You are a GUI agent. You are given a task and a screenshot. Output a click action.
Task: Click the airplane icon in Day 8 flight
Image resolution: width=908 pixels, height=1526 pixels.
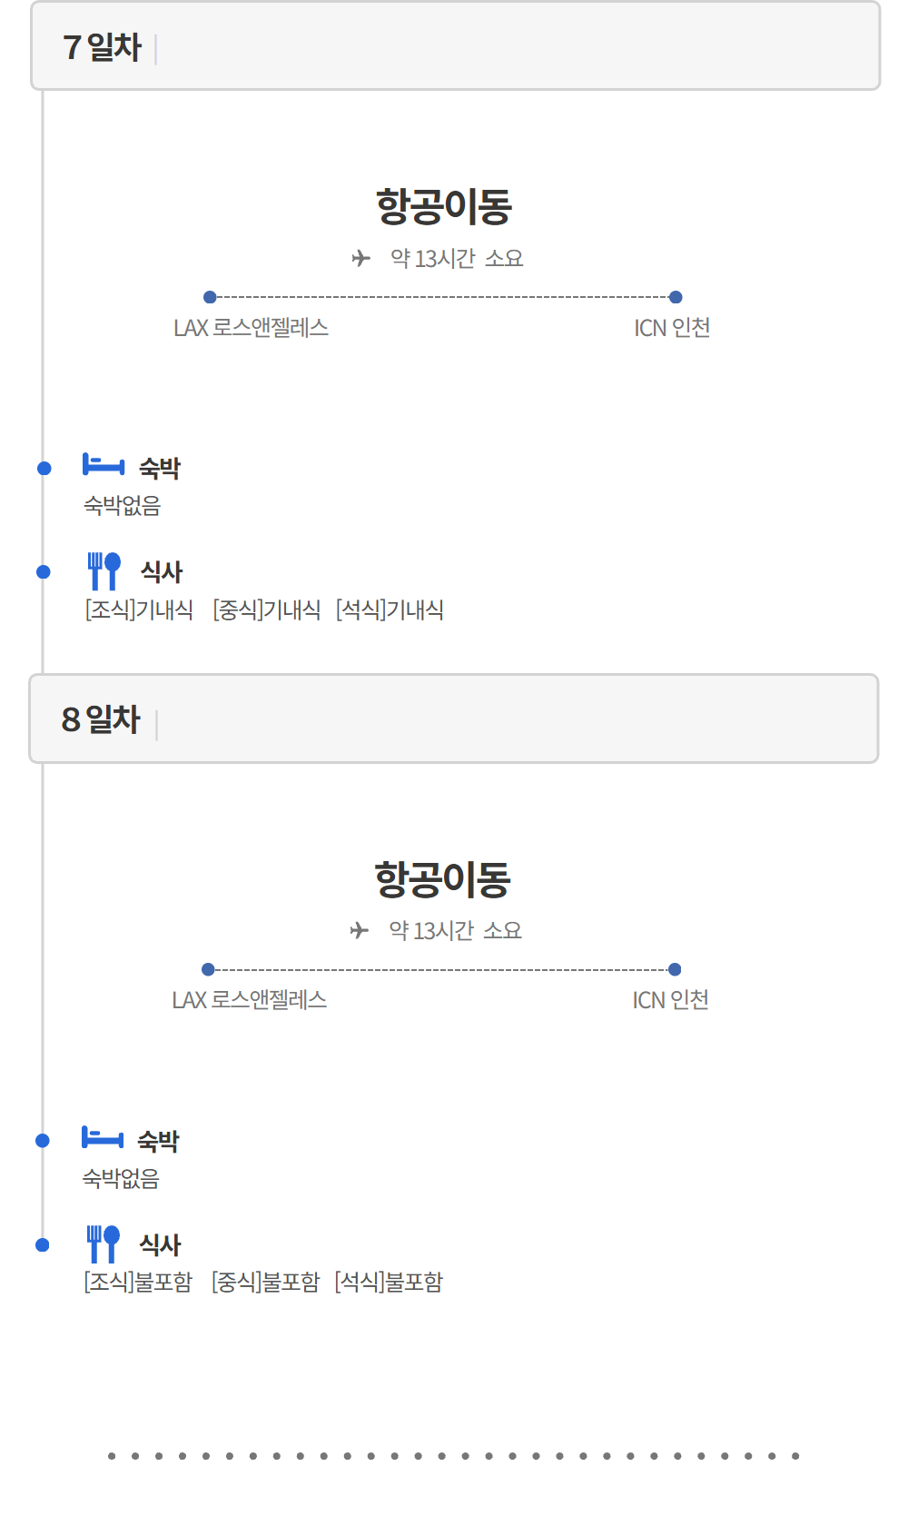(x=360, y=931)
